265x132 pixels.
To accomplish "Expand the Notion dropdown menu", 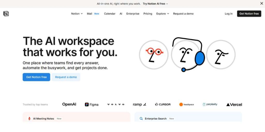I will pos(77,14).
